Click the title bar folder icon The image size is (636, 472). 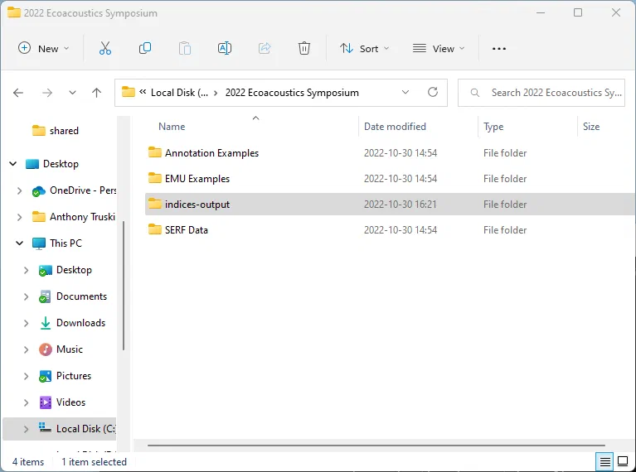(x=14, y=12)
